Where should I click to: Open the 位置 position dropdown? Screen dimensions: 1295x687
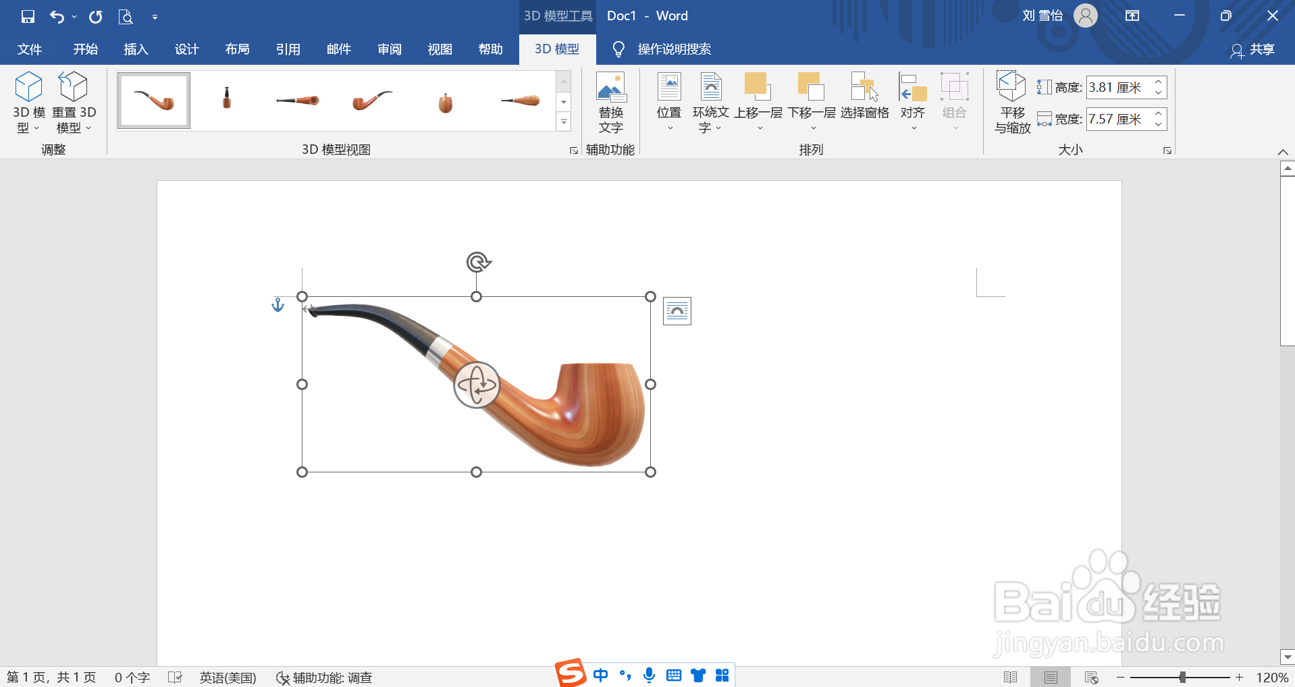669,103
